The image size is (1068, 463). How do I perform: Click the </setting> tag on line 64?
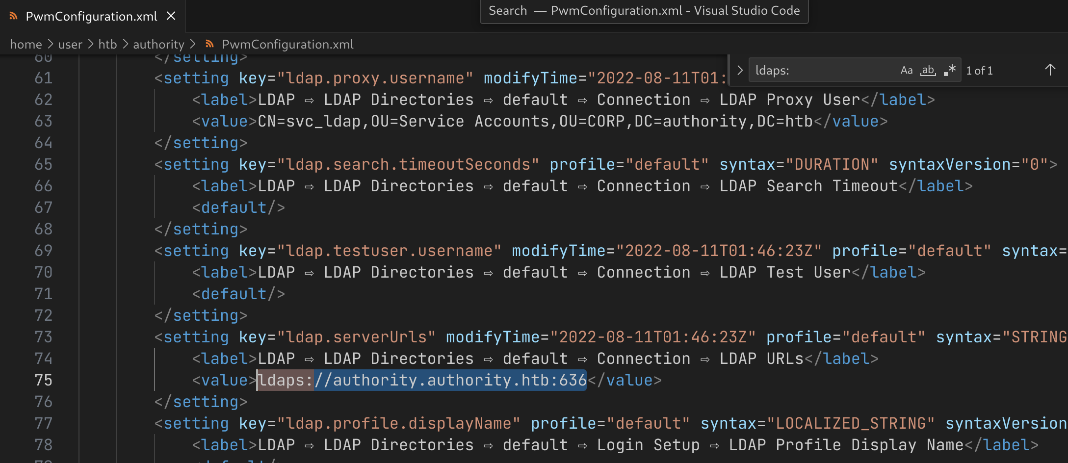[x=201, y=143]
